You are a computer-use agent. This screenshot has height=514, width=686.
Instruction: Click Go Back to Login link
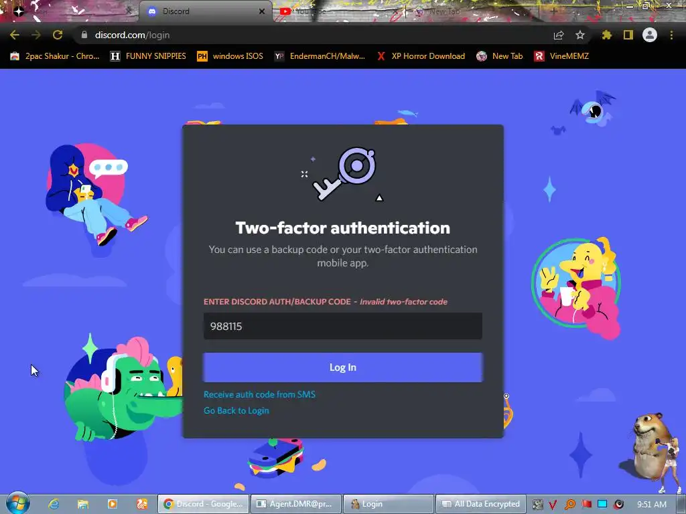click(x=236, y=410)
